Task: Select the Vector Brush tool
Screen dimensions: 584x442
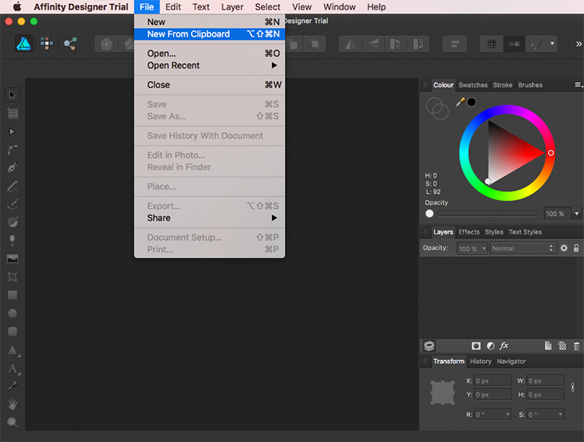Action: pos(13,204)
